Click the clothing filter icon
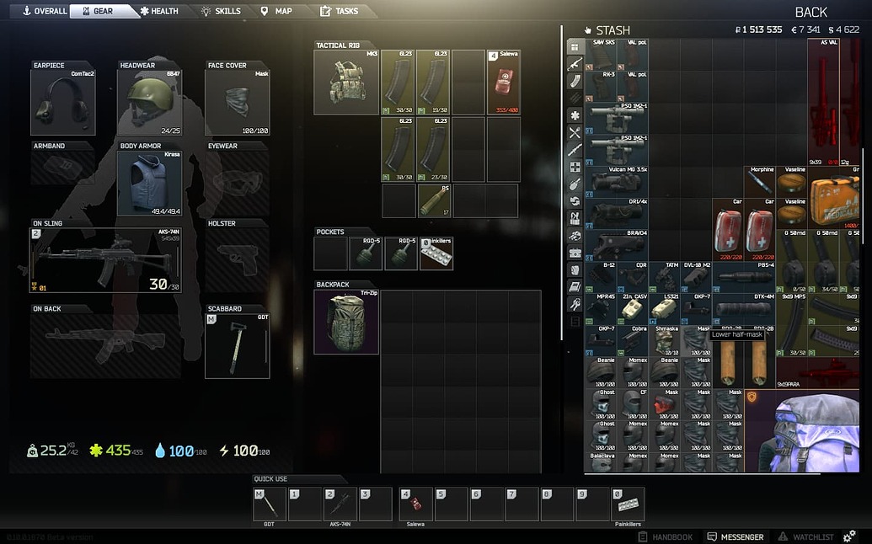Viewport: 872px width, 544px height. tap(576, 269)
